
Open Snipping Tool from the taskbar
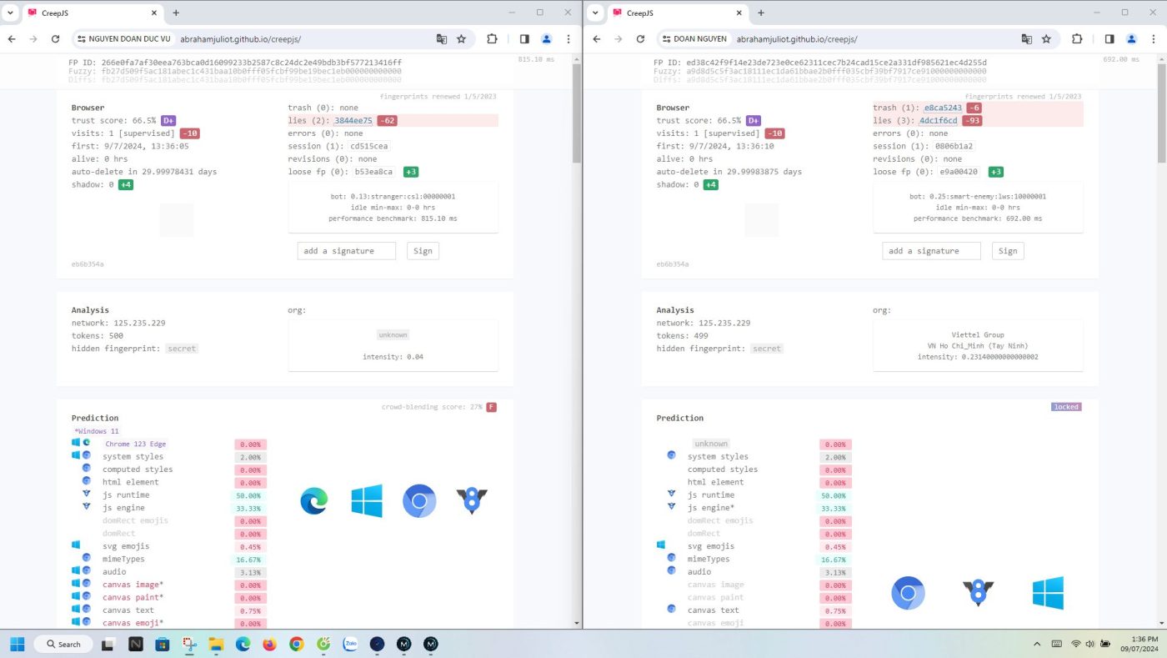[189, 644]
